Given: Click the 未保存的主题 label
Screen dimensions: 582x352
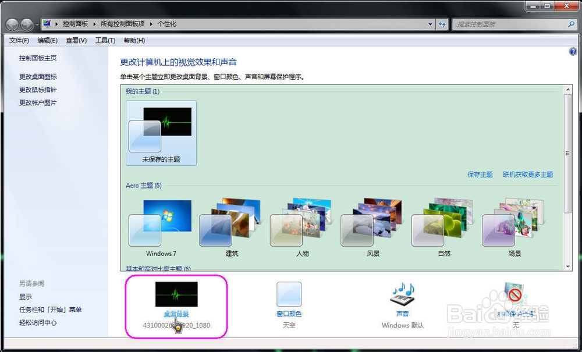Looking at the screenshot, I should [x=161, y=159].
